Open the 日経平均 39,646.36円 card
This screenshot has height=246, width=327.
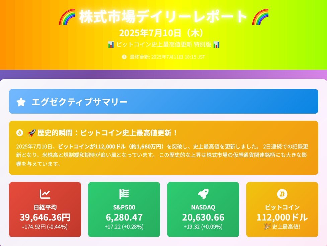click(45, 209)
